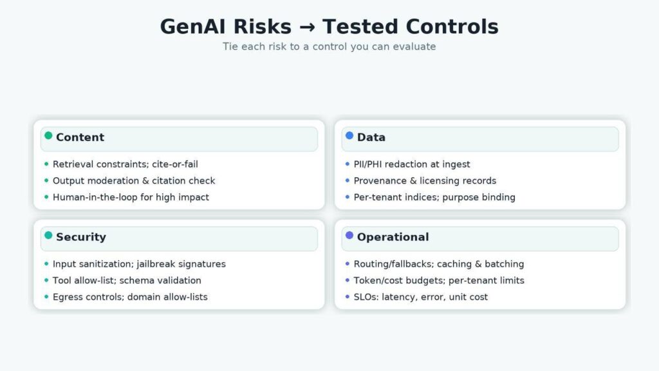Click "Human-in-the-loop for high impact" bullet

(131, 198)
